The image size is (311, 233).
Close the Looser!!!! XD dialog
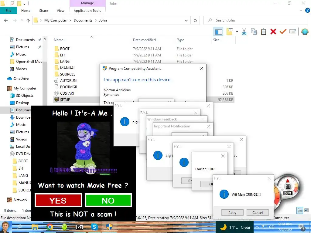coord(223,156)
